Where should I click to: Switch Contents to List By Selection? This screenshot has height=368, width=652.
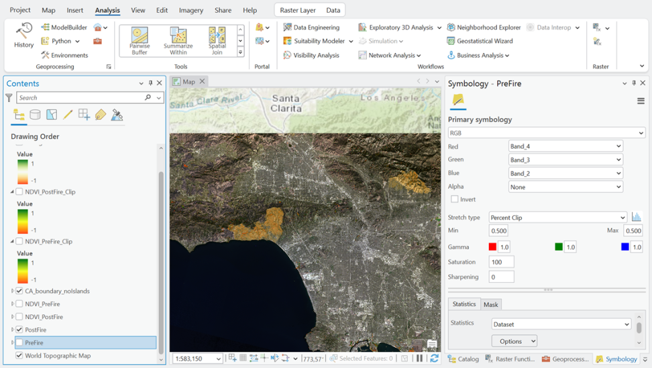pyautogui.click(x=52, y=115)
